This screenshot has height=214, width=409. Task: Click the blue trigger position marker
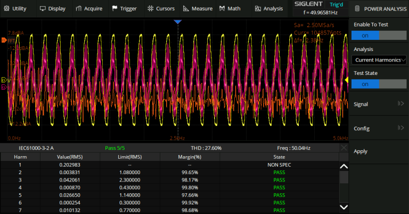[x=178, y=22]
